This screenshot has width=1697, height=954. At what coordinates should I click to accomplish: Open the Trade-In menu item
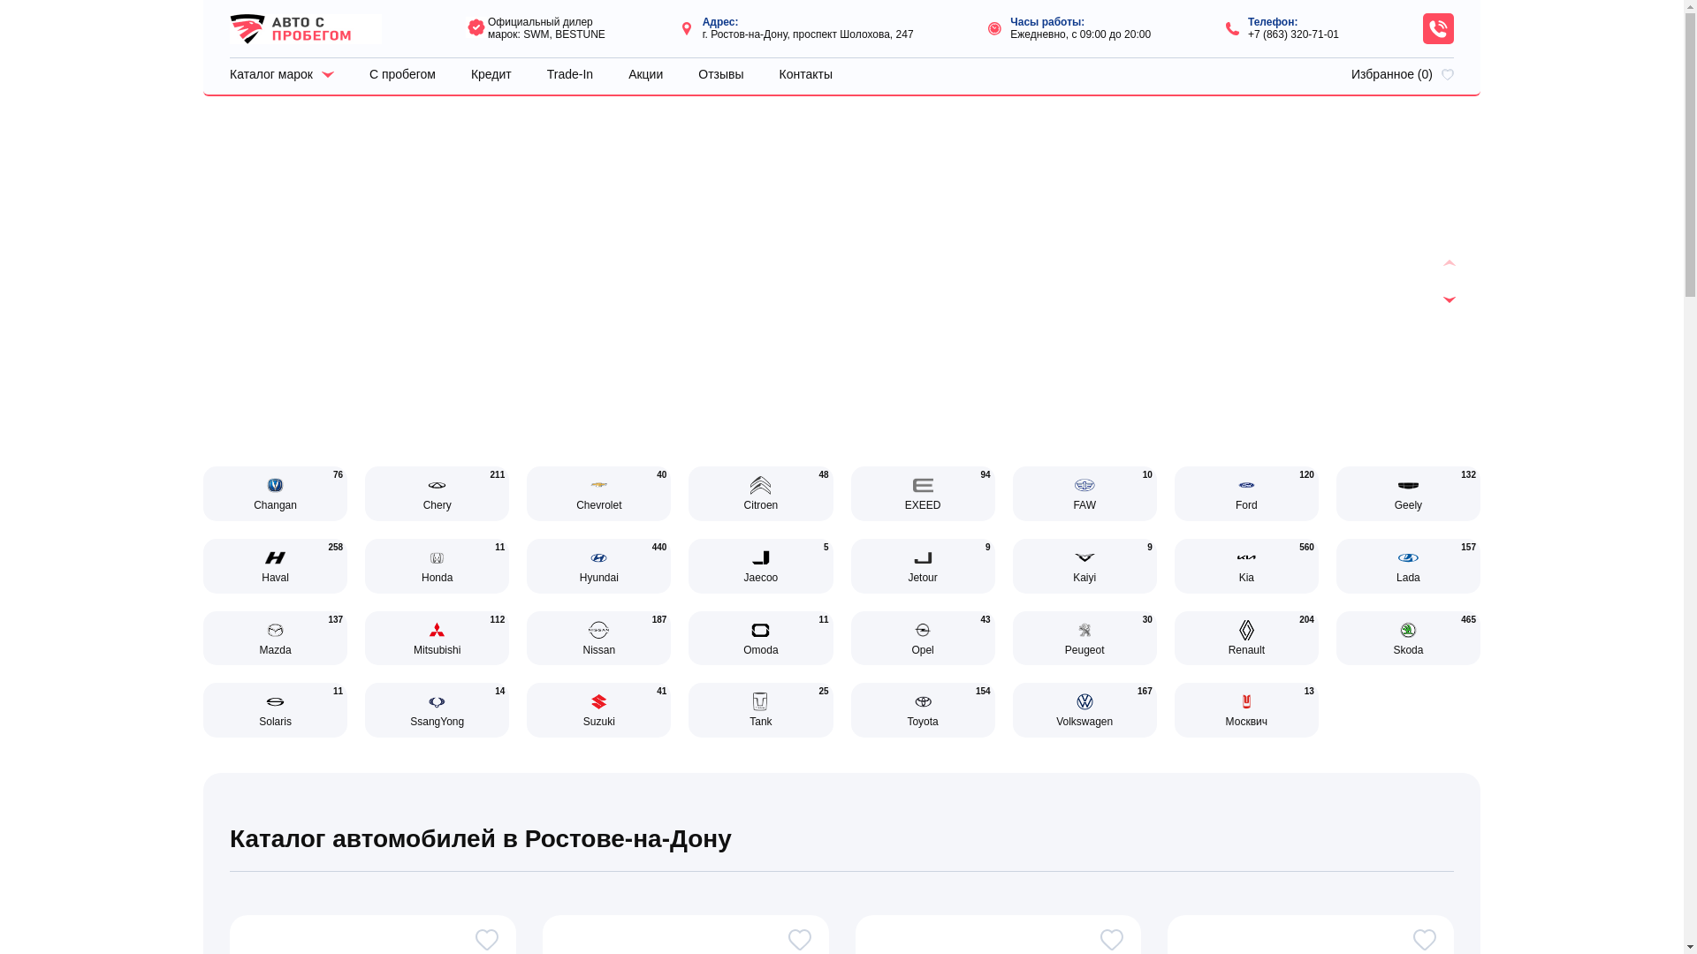(x=570, y=74)
